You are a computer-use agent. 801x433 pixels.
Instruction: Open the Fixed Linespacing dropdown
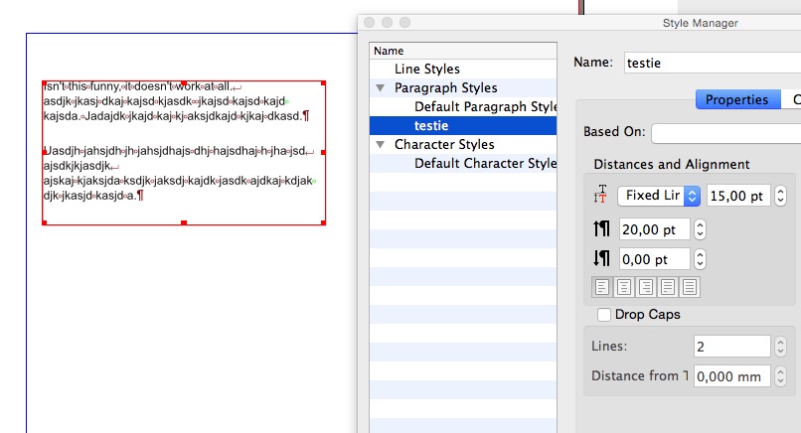pos(659,196)
